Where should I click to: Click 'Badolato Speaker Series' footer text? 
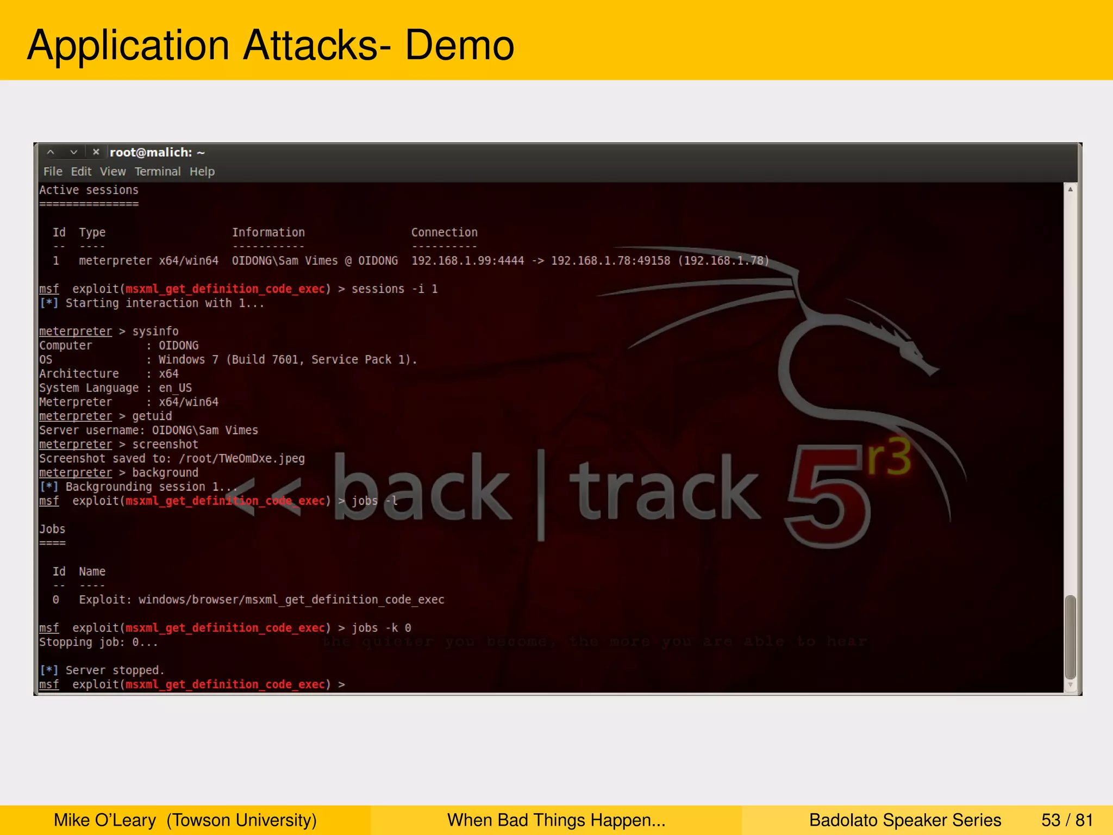[x=905, y=820]
